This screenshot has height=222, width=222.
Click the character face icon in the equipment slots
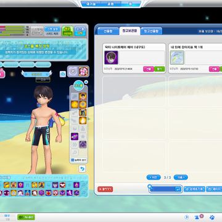pyautogui.click(x=83, y=96)
